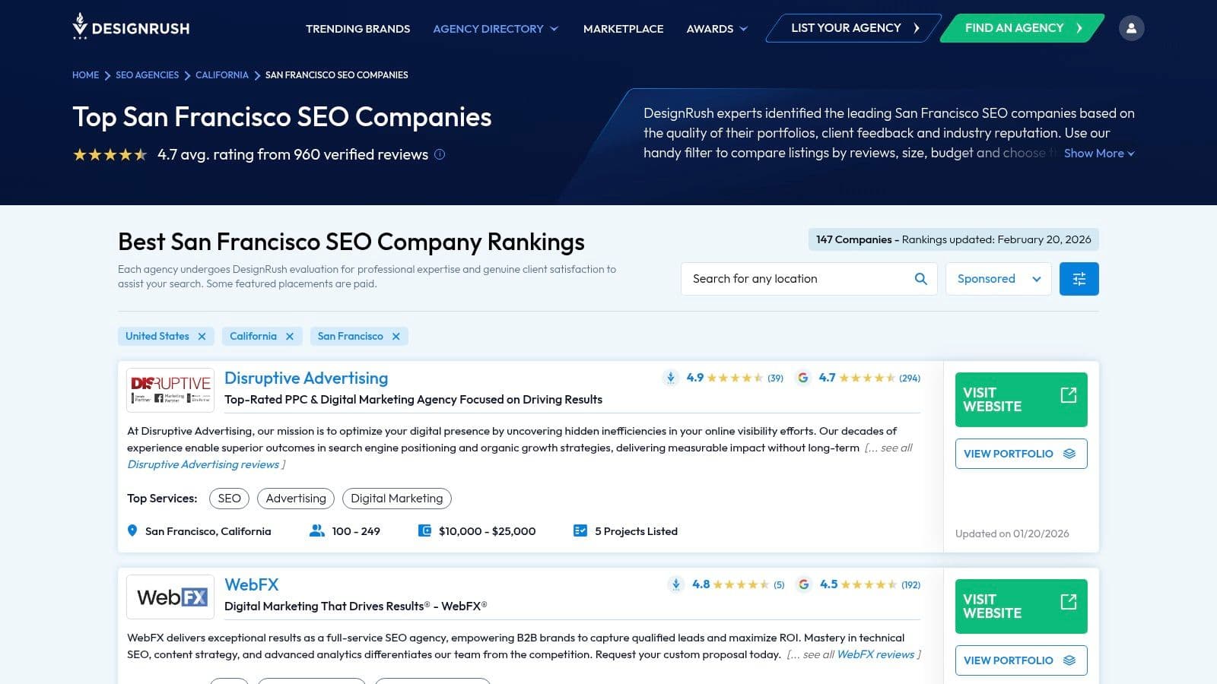Click the DesignRush rating icon for WebFX
Viewport: 1217px width, 684px height.
point(675,584)
